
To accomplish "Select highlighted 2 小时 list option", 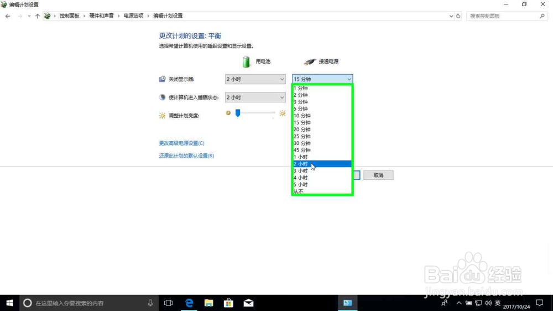I will click(322, 164).
